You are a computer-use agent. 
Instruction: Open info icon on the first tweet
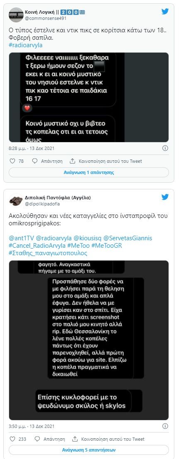click(165, 148)
